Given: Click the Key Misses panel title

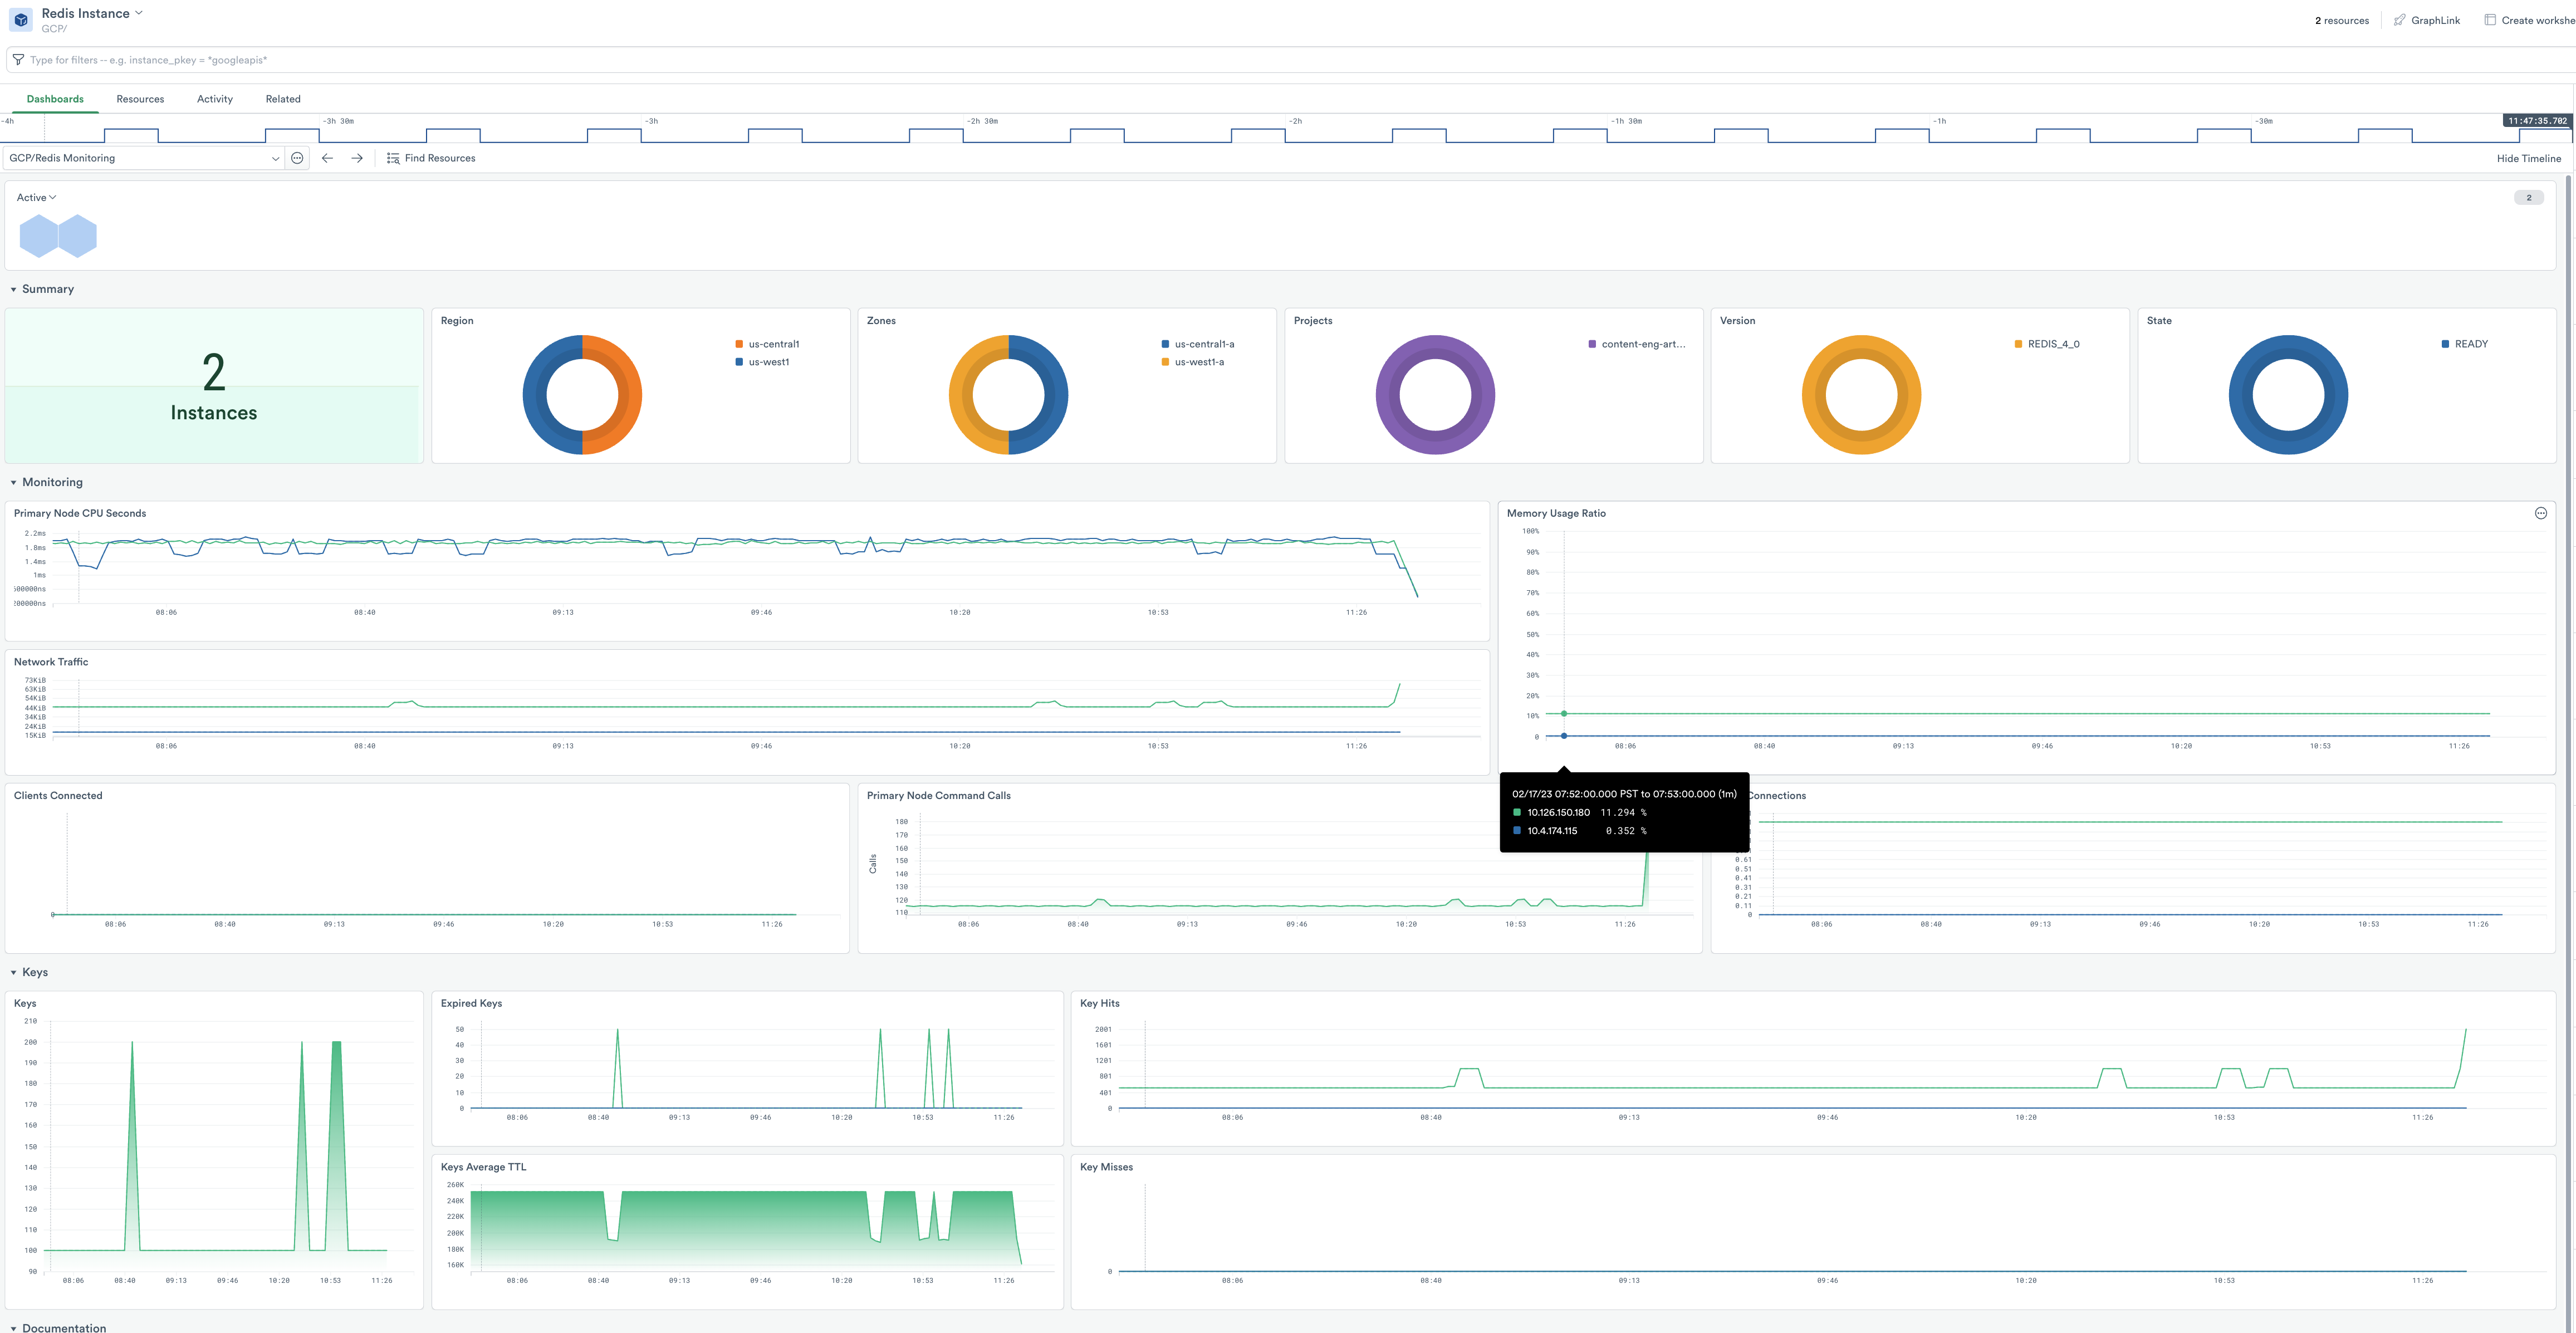Looking at the screenshot, I should click(1106, 1167).
